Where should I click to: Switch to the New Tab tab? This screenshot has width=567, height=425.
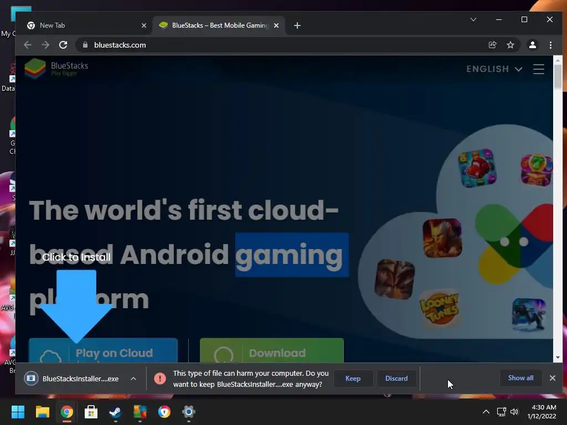[x=83, y=25]
